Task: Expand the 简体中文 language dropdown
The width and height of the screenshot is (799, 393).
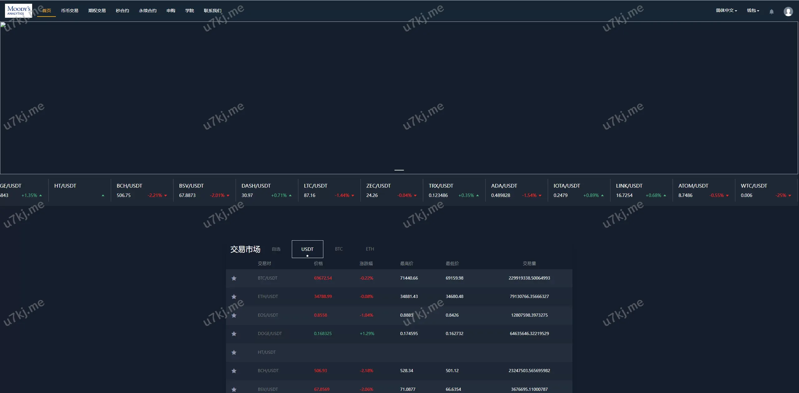Action: point(726,11)
